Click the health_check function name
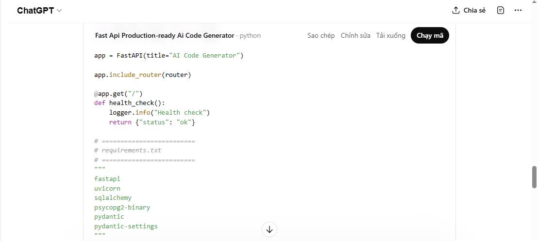 [135, 103]
